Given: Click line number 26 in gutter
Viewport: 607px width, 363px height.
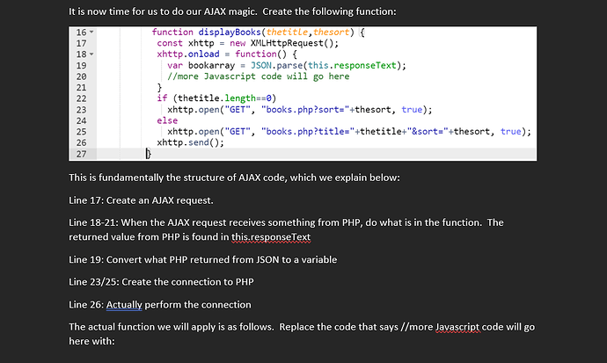Looking at the screenshot, I should (81, 142).
